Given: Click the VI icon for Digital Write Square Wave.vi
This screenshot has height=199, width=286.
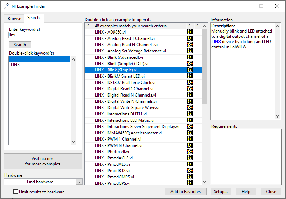Looking at the screenshot, I should (190, 108).
